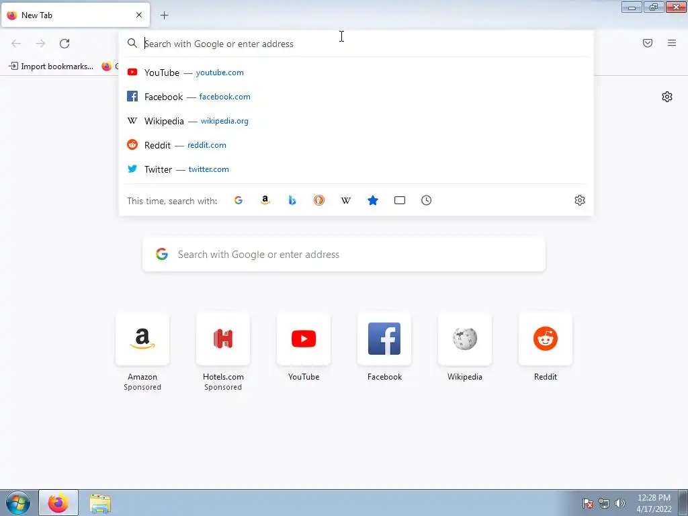Viewport: 688px width, 516px height.
Task: Search this time with DuckDuckGo icon
Action: pos(319,200)
